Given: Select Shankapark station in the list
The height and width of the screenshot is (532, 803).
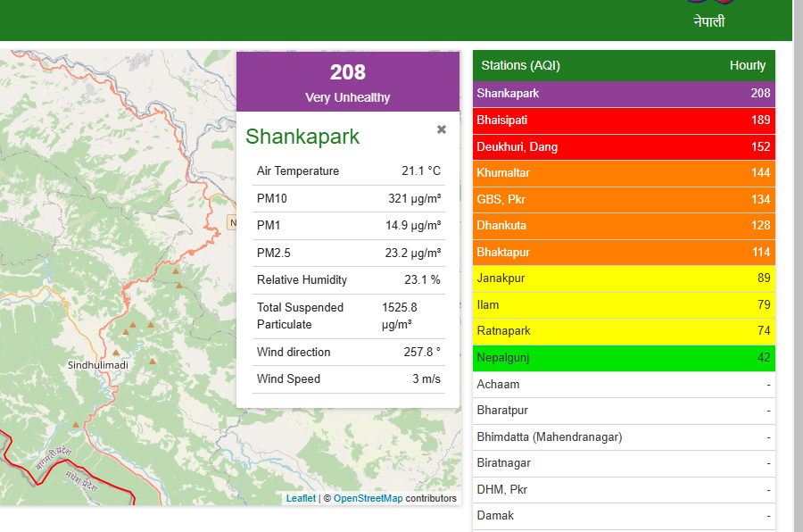Looking at the screenshot, I should (x=623, y=94).
